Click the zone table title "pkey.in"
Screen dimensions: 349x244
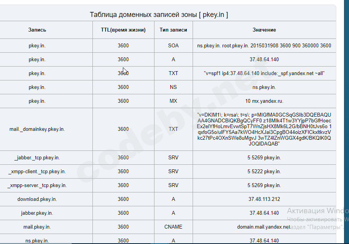[159, 15]
